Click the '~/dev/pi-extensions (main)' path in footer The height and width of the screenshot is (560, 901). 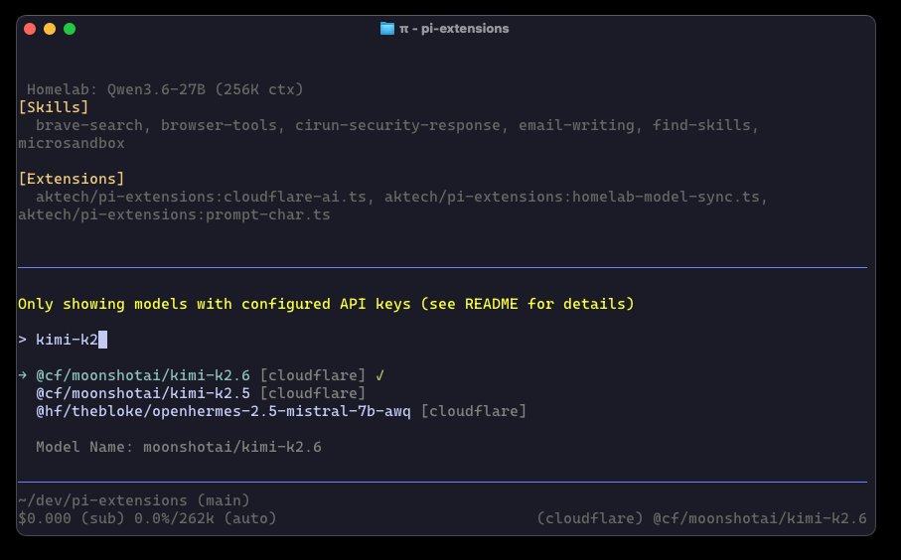point(134,500)
